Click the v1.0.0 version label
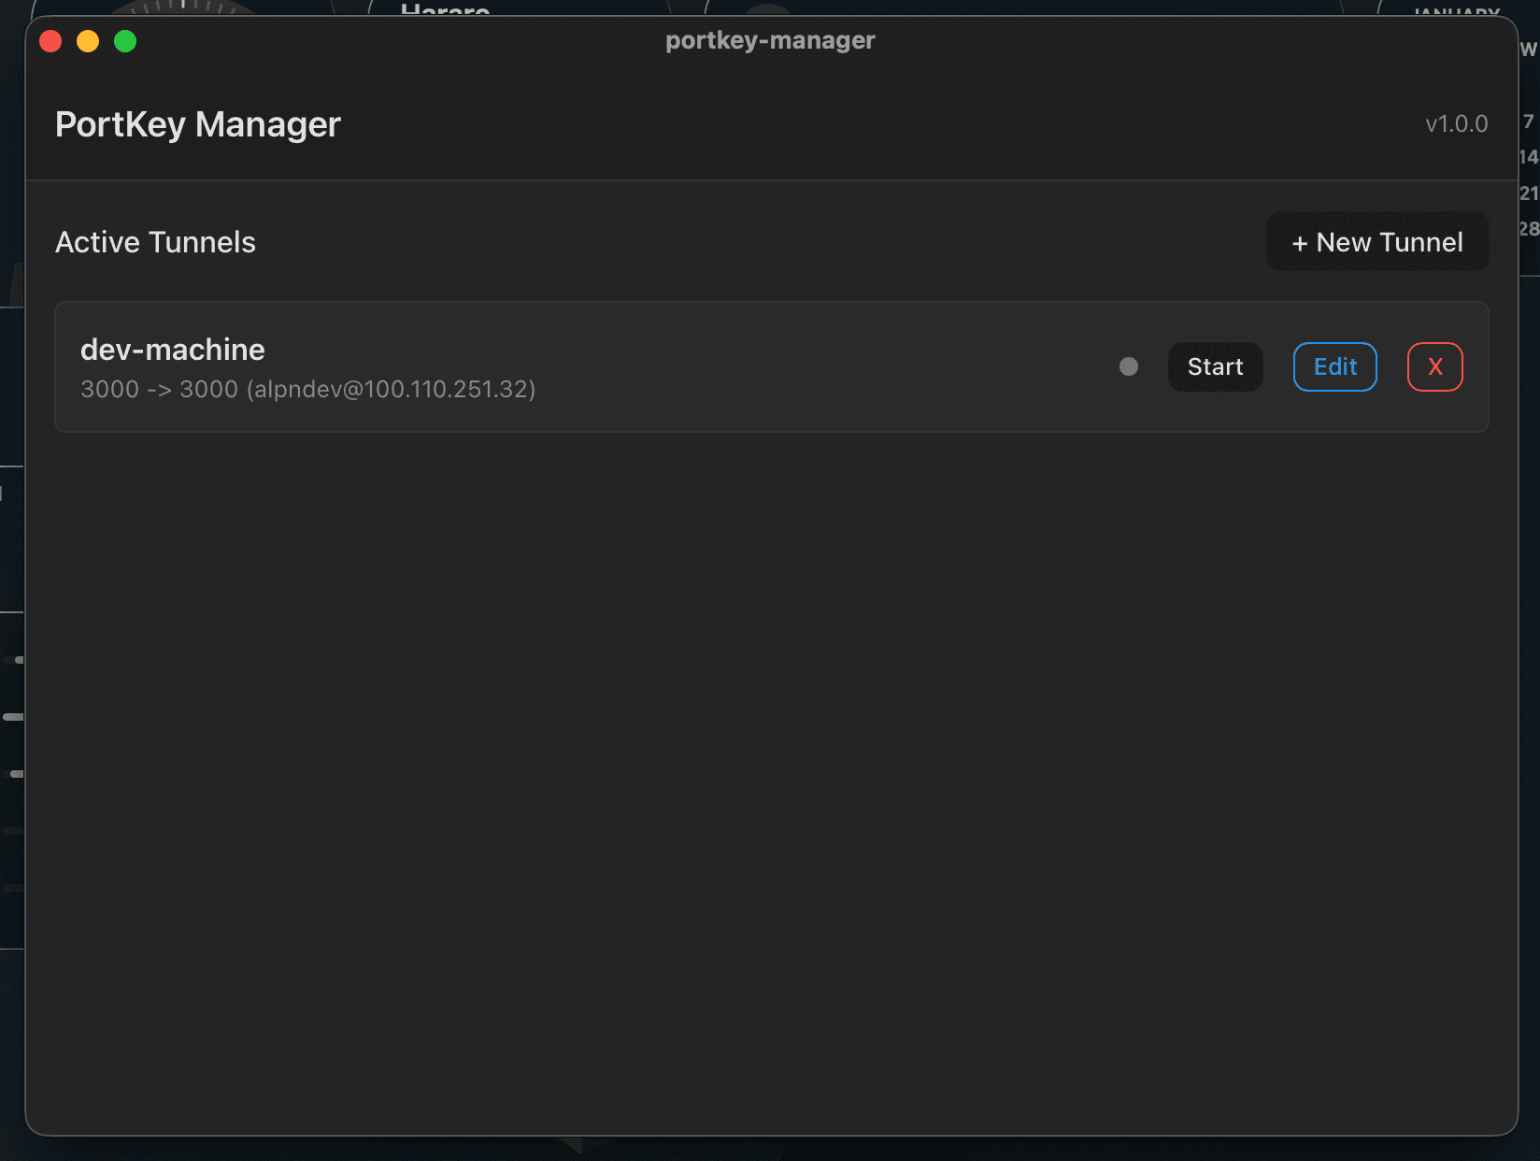The height and width of the screenshot is (1161, 1540). pyautogui.click(x=1456, y=124)
